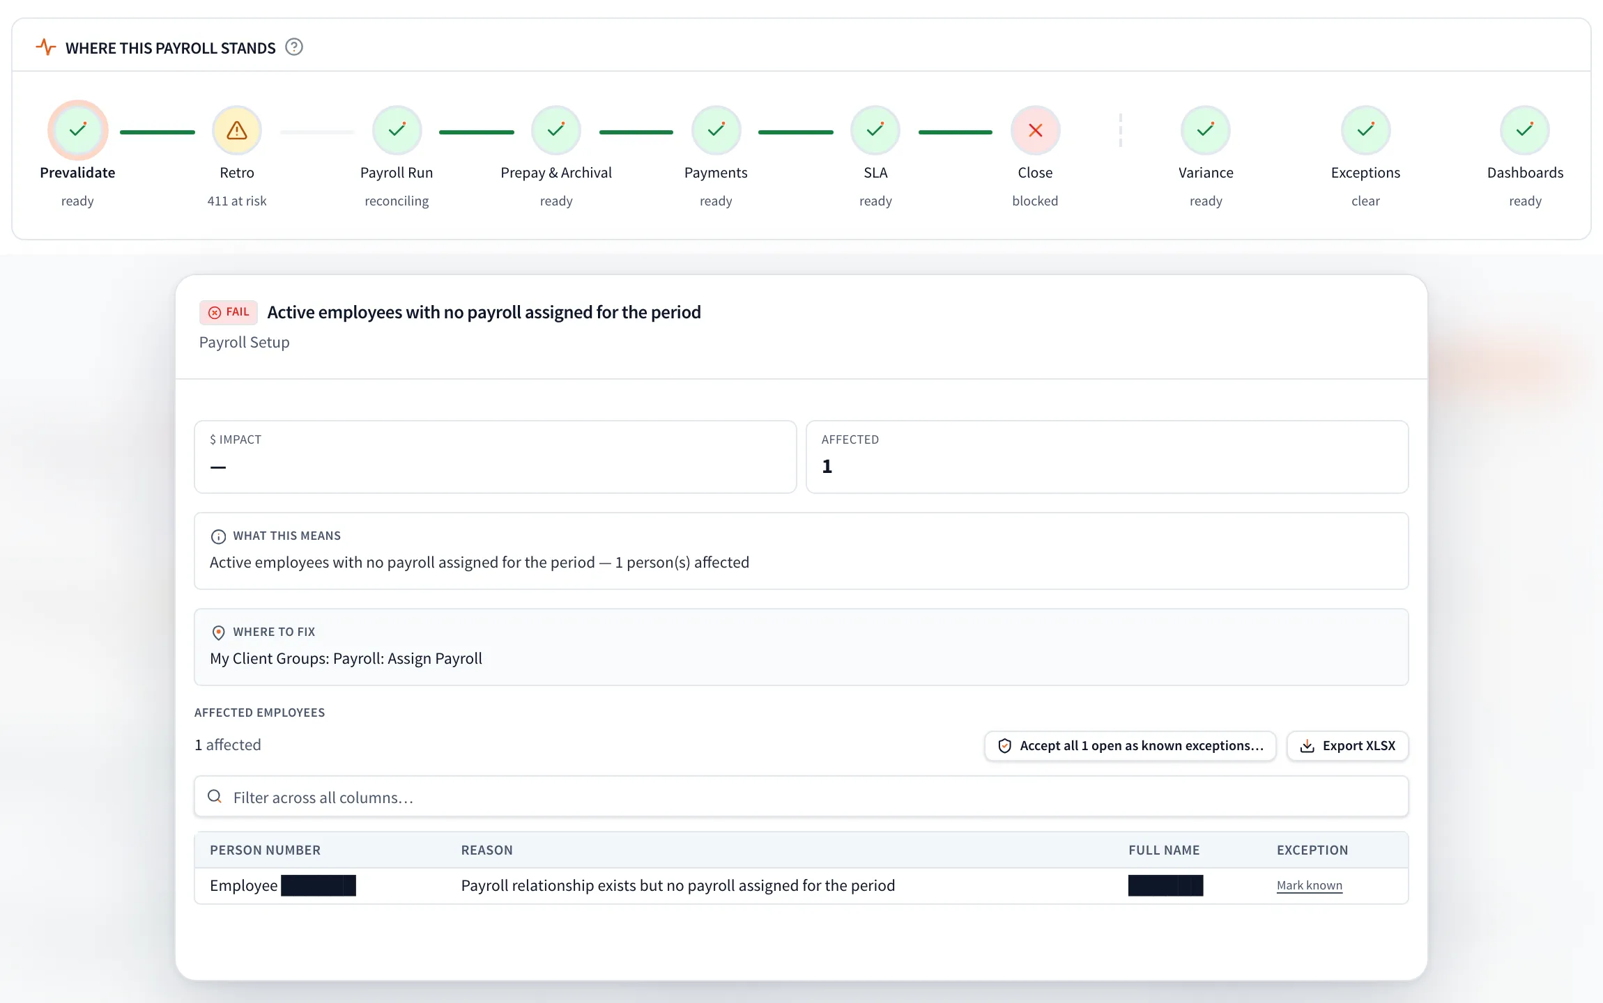Click the 'Payroll Setup' subtitle text

(x=244, y=342)
